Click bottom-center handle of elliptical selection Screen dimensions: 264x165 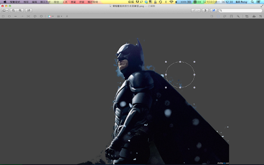[x=180, y=87]
